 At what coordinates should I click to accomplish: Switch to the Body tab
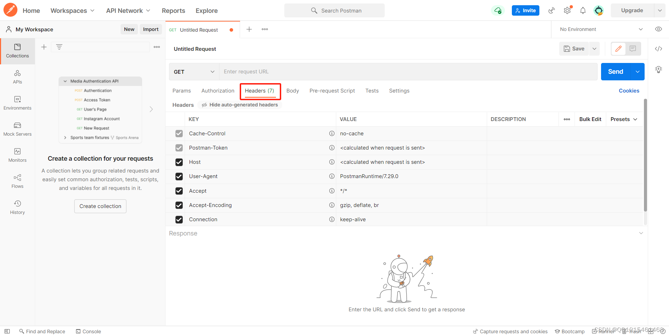tap(293, 91)
